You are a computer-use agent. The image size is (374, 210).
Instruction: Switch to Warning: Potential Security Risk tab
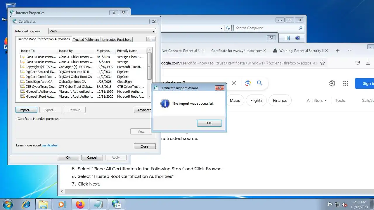300,50
